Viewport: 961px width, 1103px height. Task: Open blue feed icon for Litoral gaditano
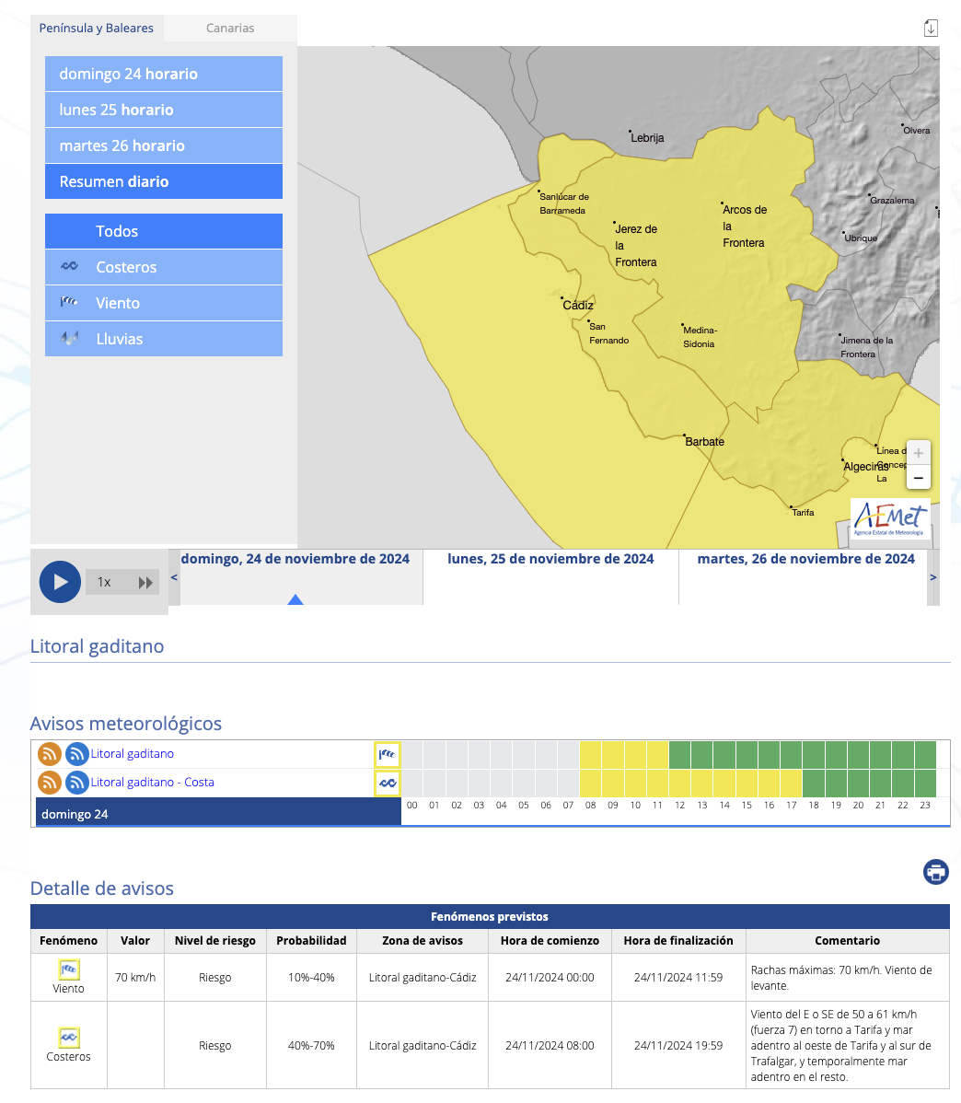(x=76, y=754)
